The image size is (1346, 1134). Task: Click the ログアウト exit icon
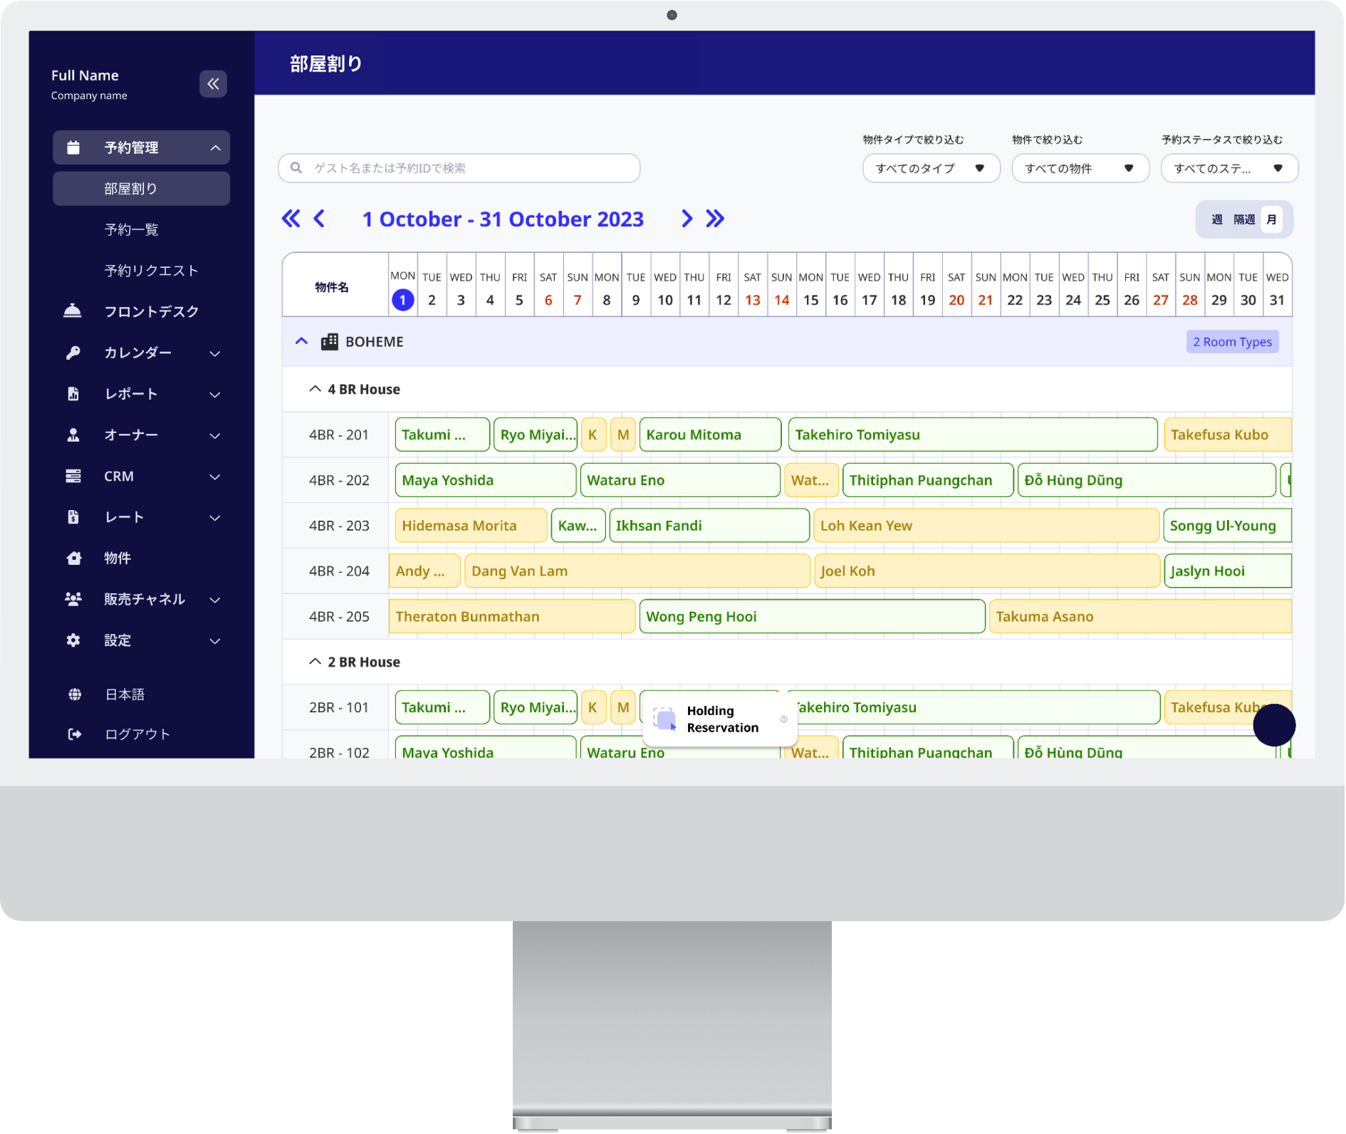point(74,734)
